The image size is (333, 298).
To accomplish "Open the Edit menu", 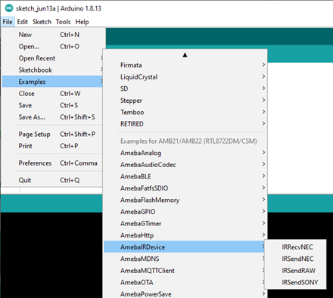I will click(22, 22).
